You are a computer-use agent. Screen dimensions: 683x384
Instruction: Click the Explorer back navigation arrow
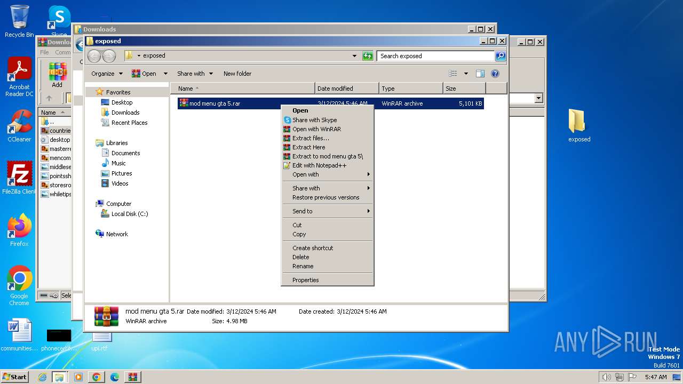tap(94, 56)
